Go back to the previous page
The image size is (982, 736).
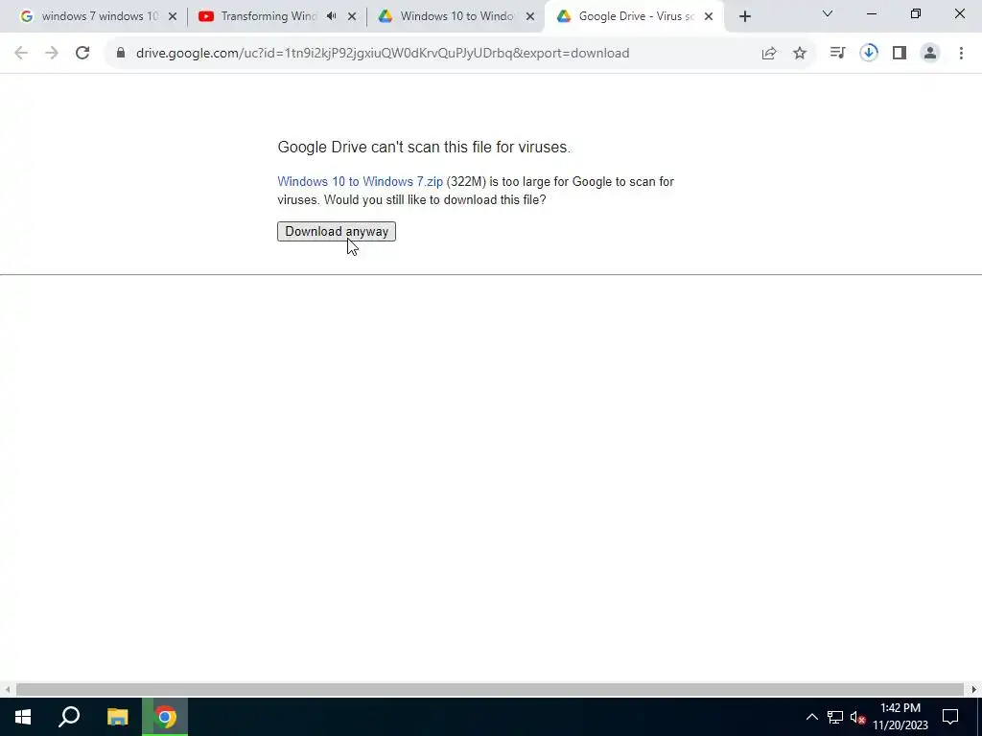[21, 54]
